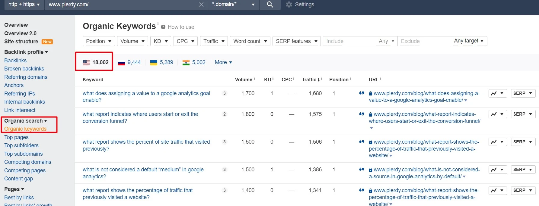Collapse the Backlink profile section

[x=26, y=52]
